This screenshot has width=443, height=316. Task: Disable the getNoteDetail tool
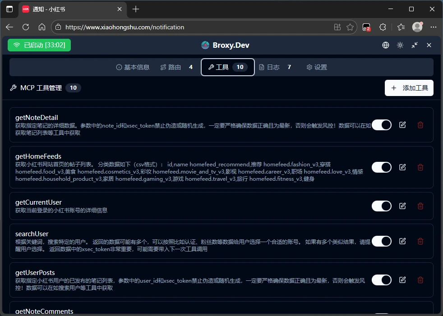pos(381,125)
